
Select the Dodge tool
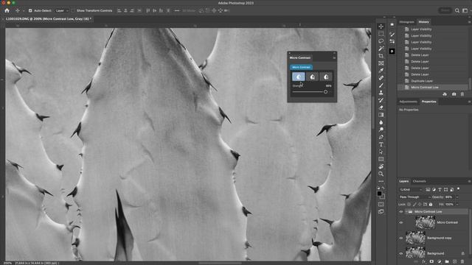coord(381,130)
